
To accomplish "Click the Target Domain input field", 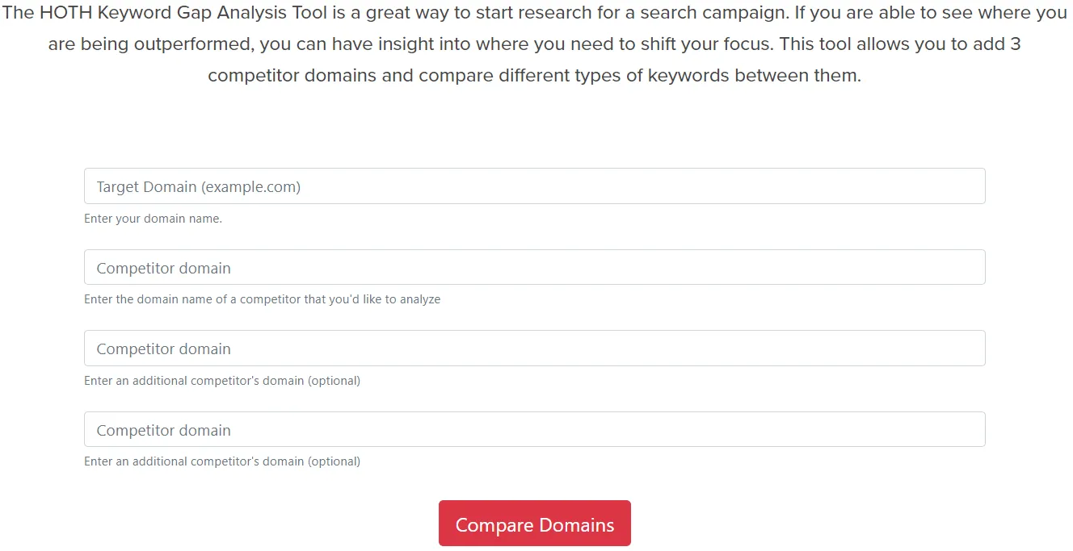I will coord(533,186).
